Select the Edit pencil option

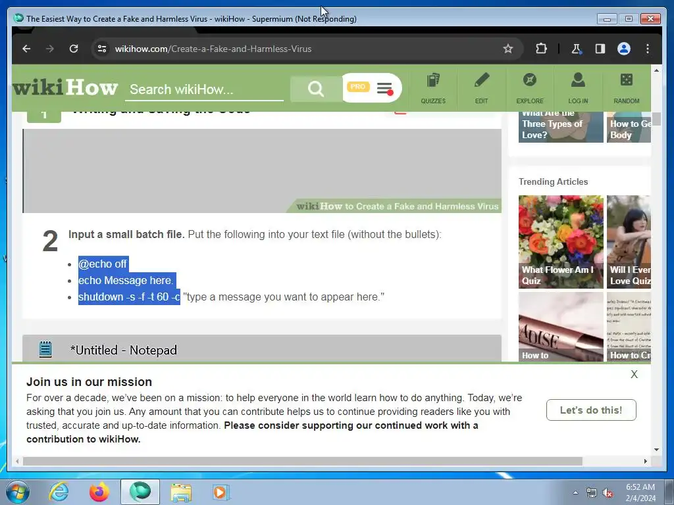tap(481, 89)
